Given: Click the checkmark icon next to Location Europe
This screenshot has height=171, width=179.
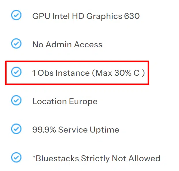Looking at the screenshot, I should pyautogui.click(x=16, y=101).
